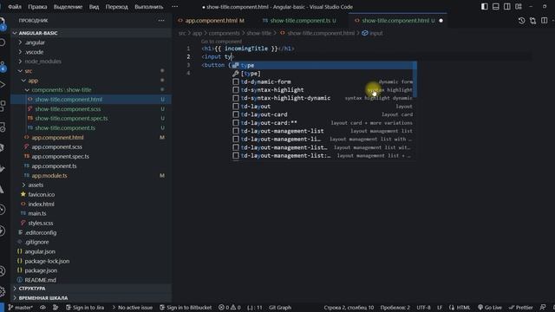Open Customize Layout icon

click(x=519, y=7)
